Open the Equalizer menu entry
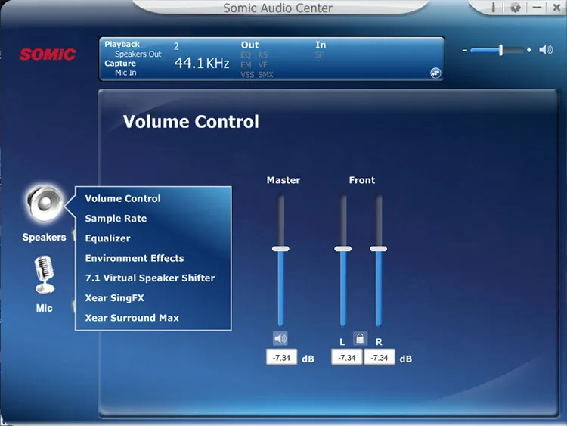 pos(107,238)
